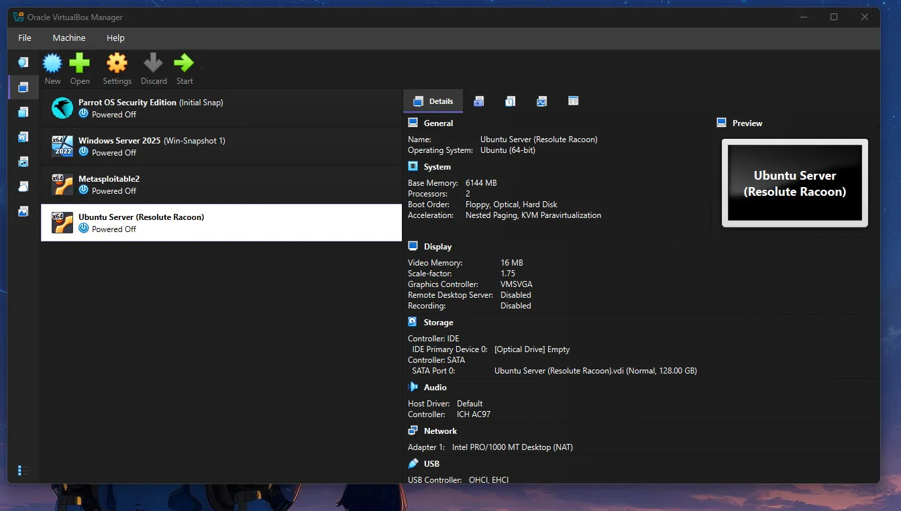Start the selected VM with the green arrow
This screenshot has width=901, height=511.
click(184, 64)
